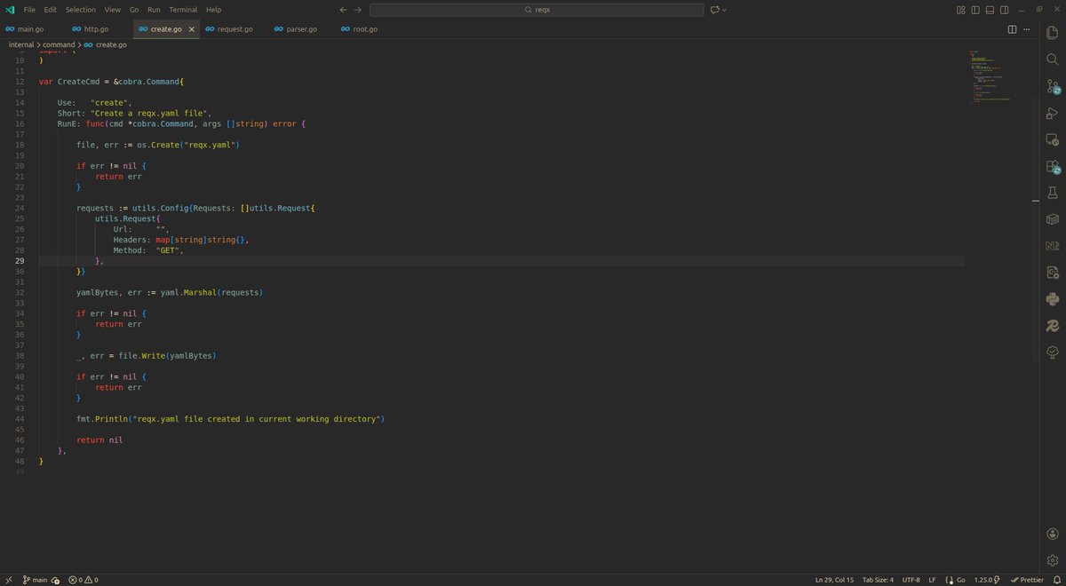
Task: Open the N2 extension view icon
Action: tap(1053, 246)
